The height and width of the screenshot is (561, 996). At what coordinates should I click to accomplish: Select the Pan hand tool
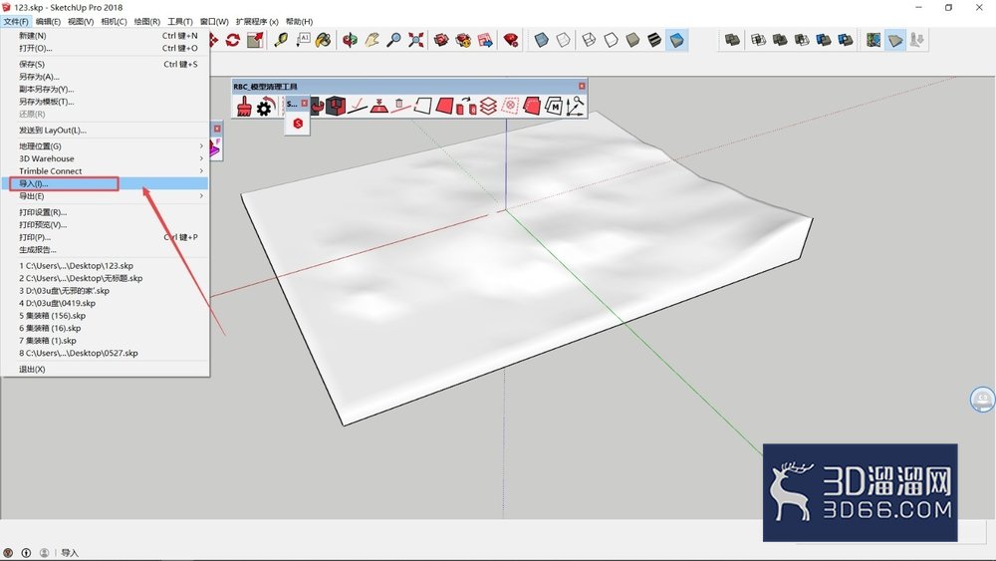point(373,40)
